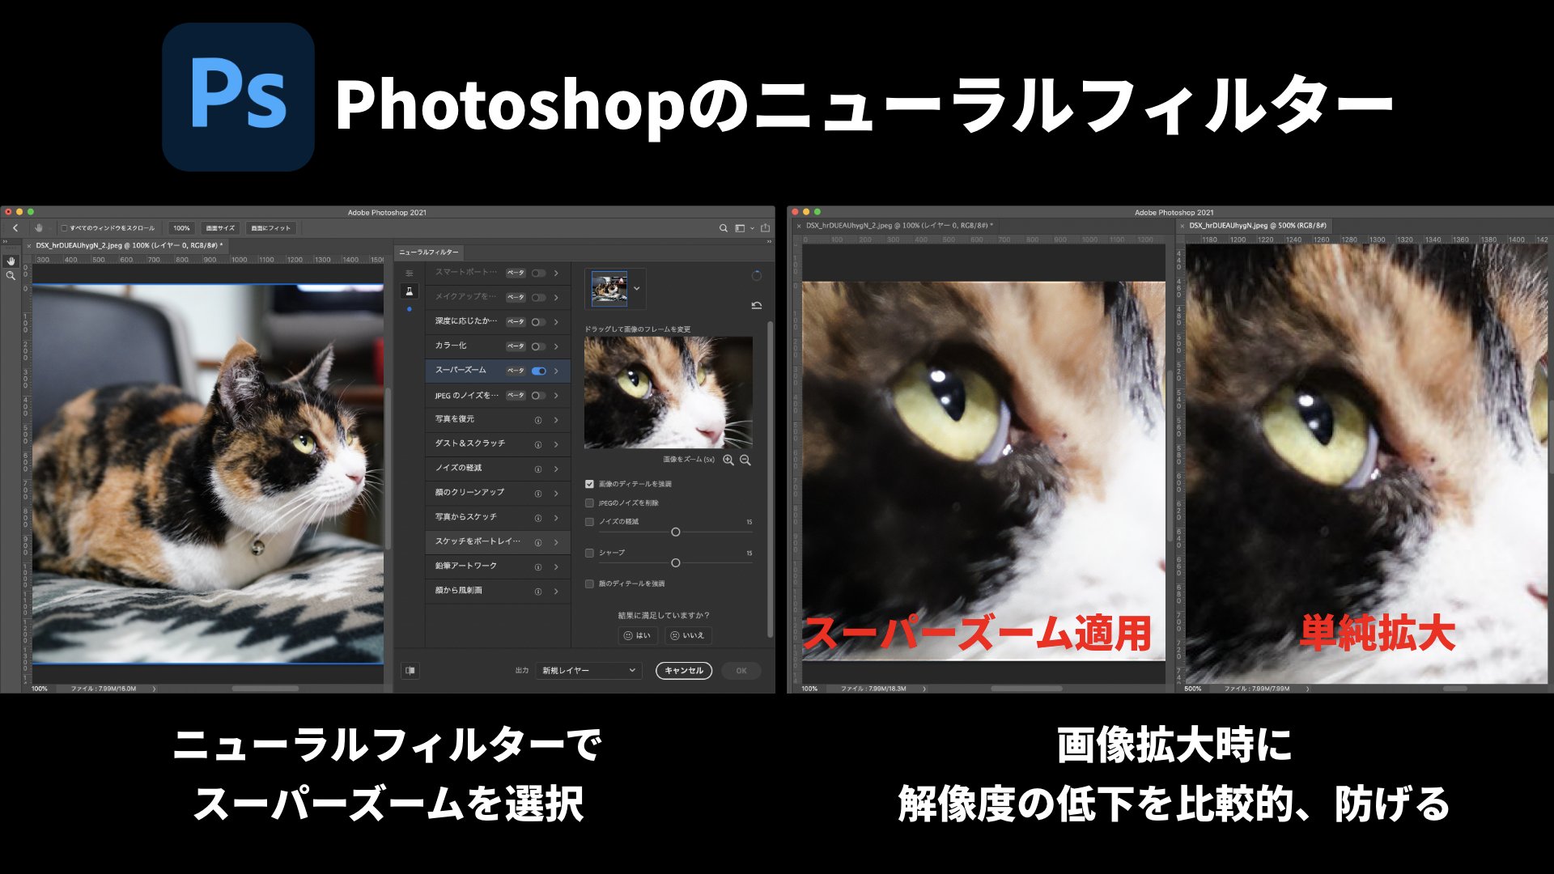Open the 出力 新規レイヤー dropdown
Viewport: 1554px width, 874px height.
588,670
